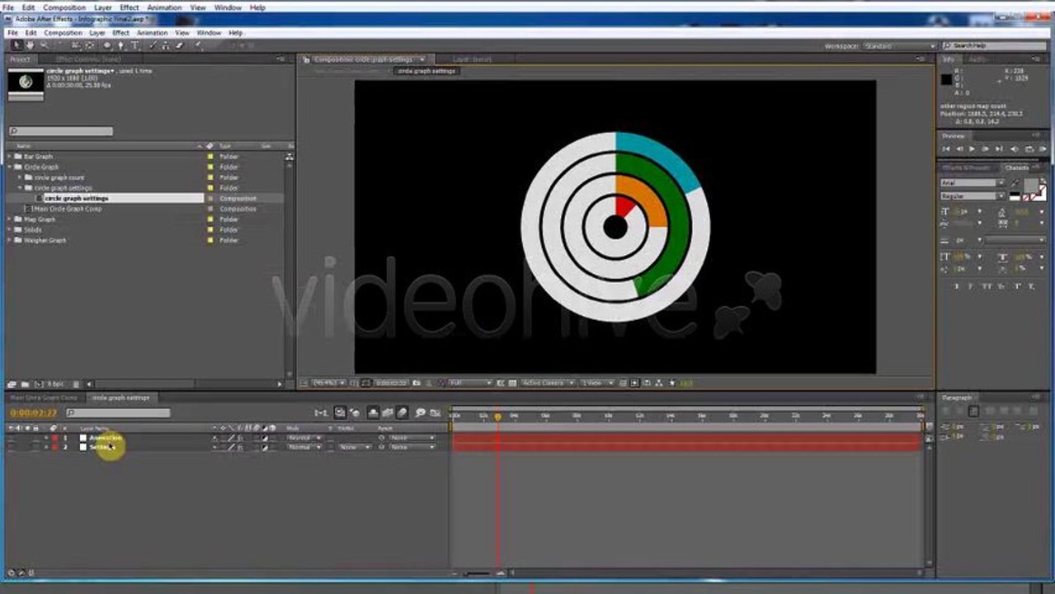Image resolution: width=1055 pixels, height=594 pixels.
Task: Select Main Circle Graph Comp project item
Action: (x=68, y=209)
